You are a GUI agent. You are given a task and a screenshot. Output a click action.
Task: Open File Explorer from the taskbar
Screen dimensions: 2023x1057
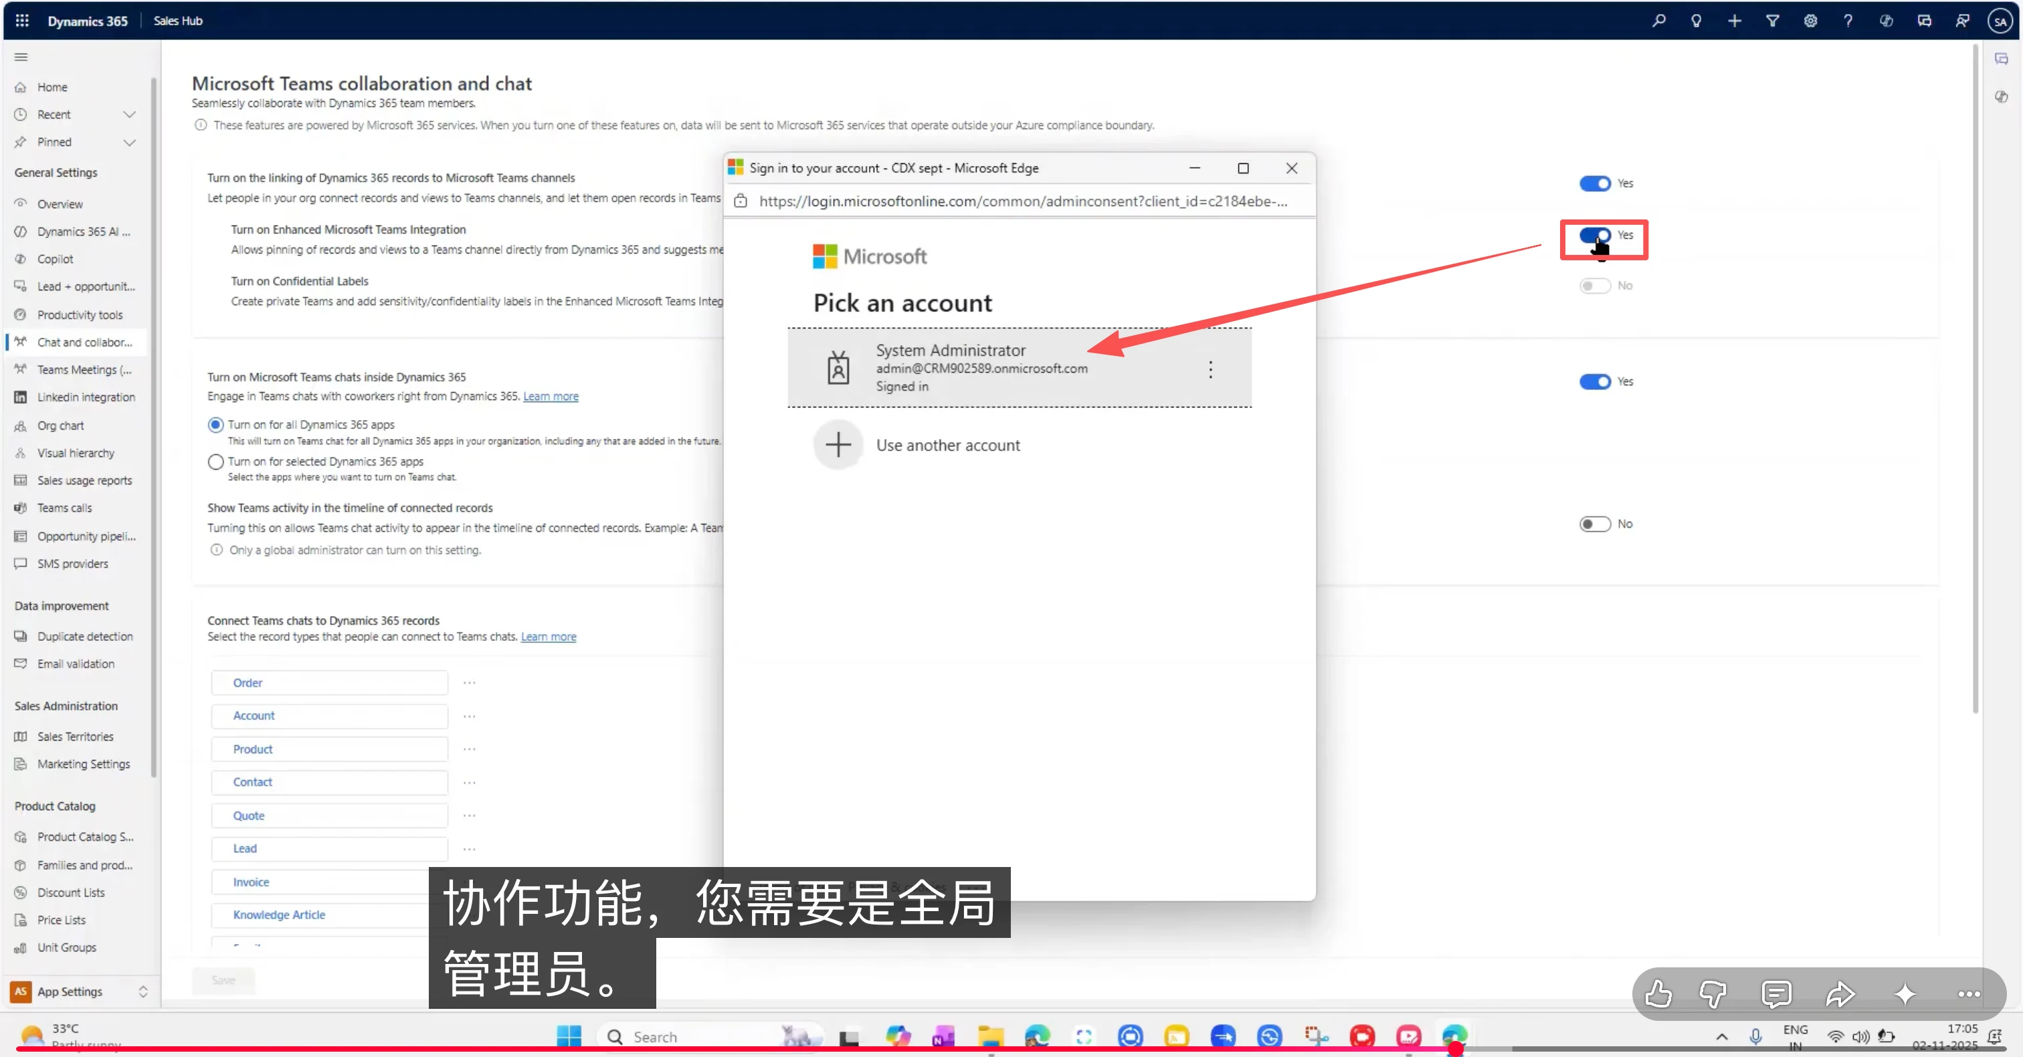(x=990, y=1036)
